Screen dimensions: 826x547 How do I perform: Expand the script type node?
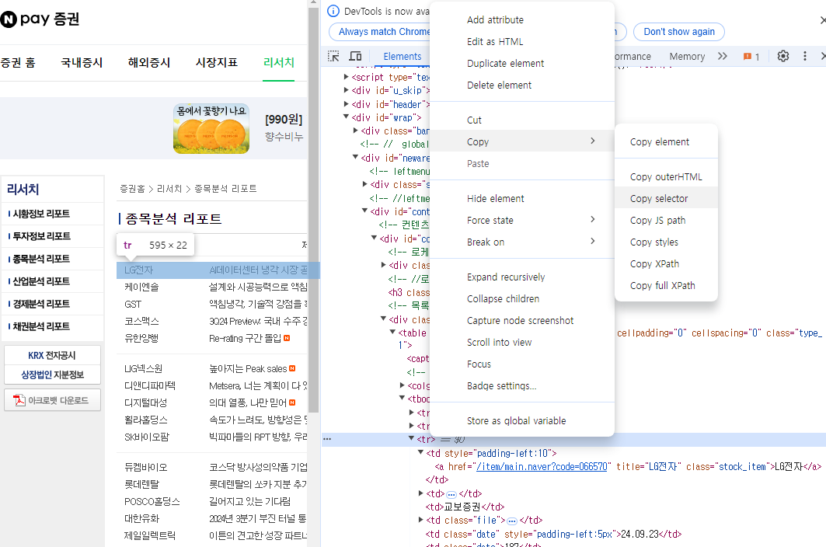point(346,77)
